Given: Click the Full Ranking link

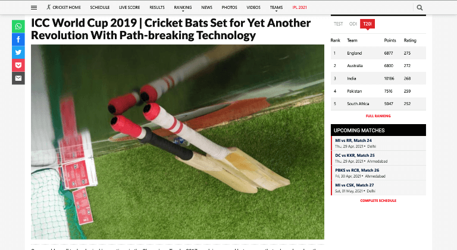Looking at the screenshot, I should click(378, 116).
